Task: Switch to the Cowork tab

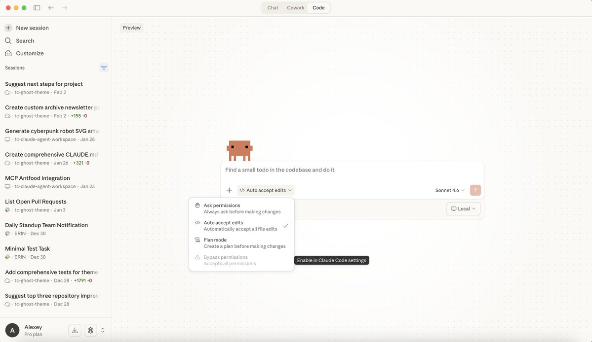Action: click(x=295, y=7)
